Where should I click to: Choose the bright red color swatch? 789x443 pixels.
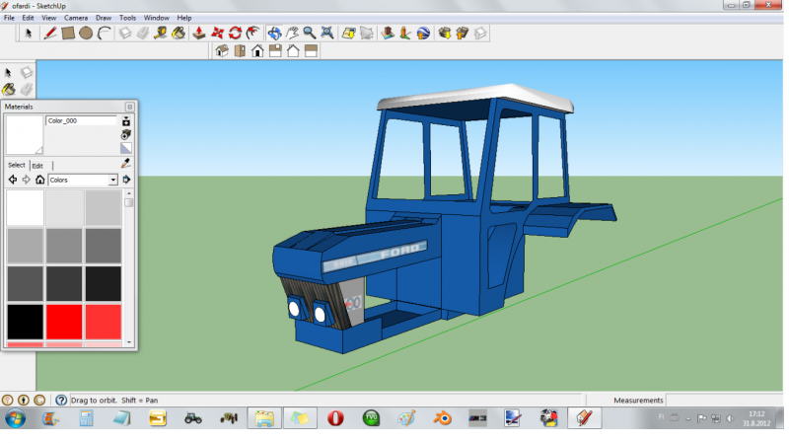[65, 322]
